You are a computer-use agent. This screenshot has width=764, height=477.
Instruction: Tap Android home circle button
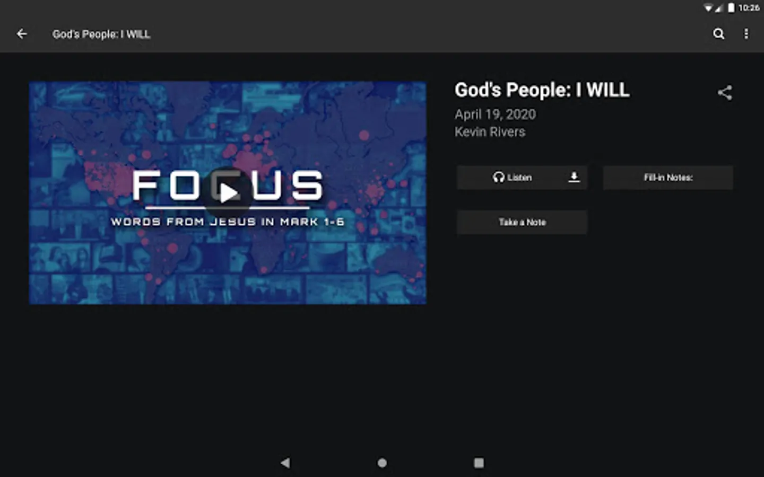[382, 463]
